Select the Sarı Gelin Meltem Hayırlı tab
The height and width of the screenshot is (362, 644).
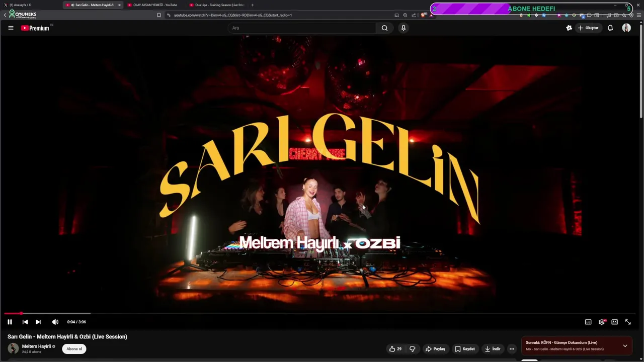click(93, 5)
